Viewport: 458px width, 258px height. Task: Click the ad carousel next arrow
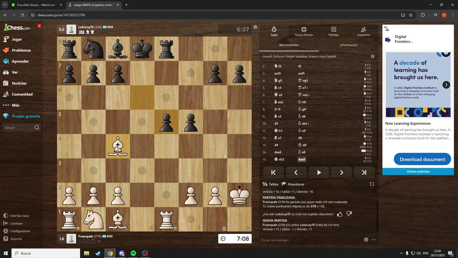tap(446, 85)
